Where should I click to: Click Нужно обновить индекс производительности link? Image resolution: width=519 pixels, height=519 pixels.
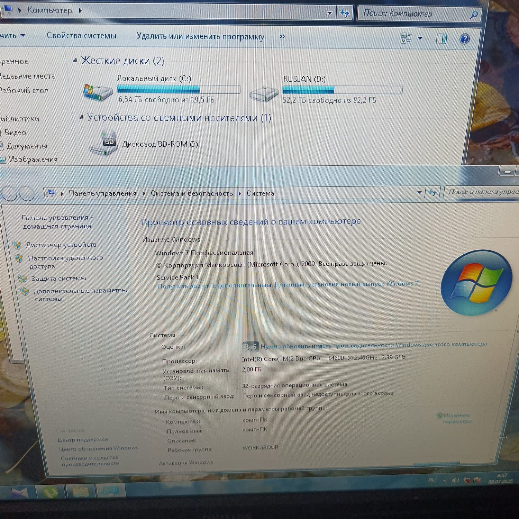coord(374,345)
